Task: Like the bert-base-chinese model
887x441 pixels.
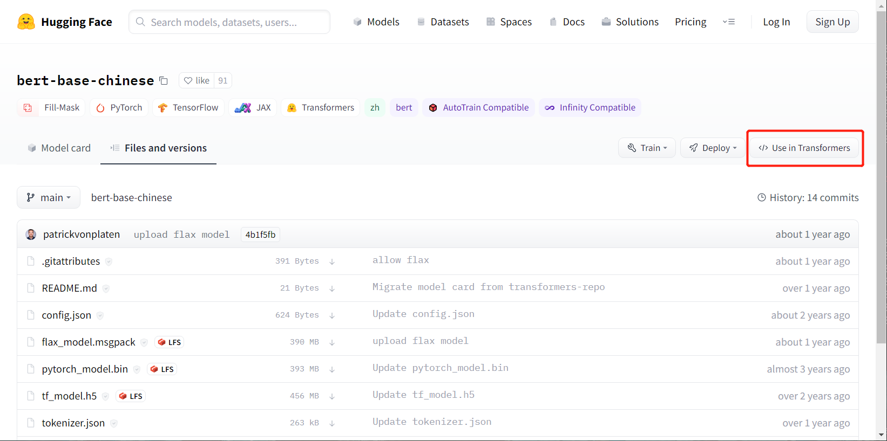Action: click(x=197, y=80)
